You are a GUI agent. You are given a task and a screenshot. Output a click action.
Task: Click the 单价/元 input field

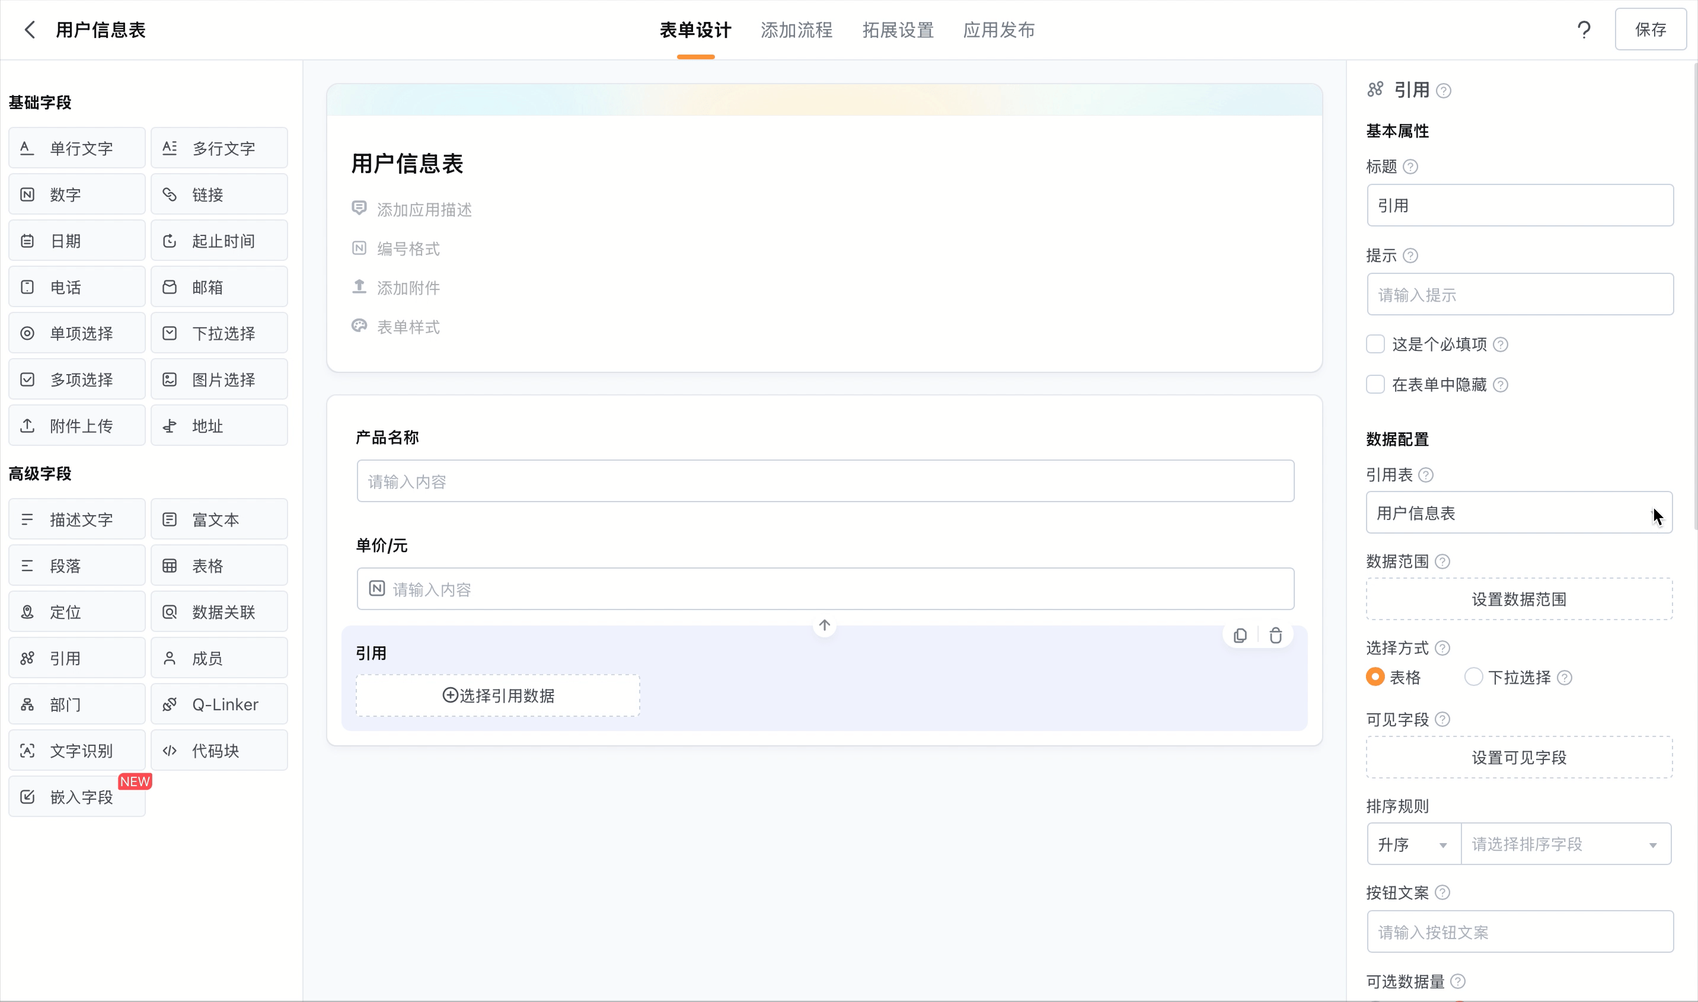click(825, 589)
